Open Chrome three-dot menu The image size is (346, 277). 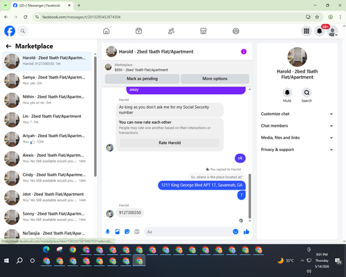click(340, 17)
